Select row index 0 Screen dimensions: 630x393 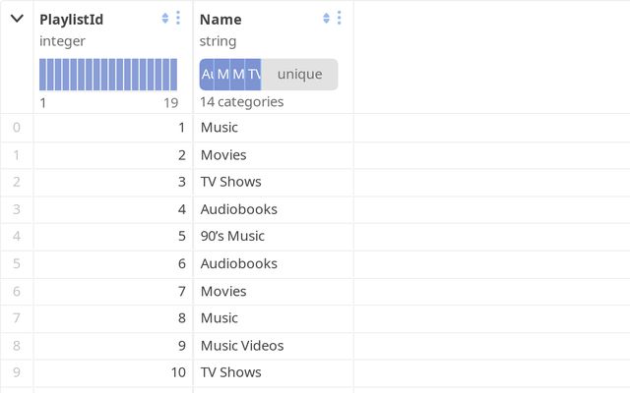[16, 127]
